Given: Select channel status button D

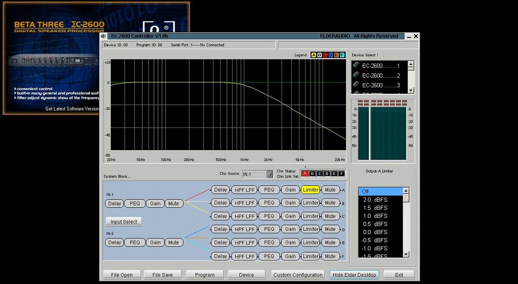Looking at the screenshot, I should [327, 174].
